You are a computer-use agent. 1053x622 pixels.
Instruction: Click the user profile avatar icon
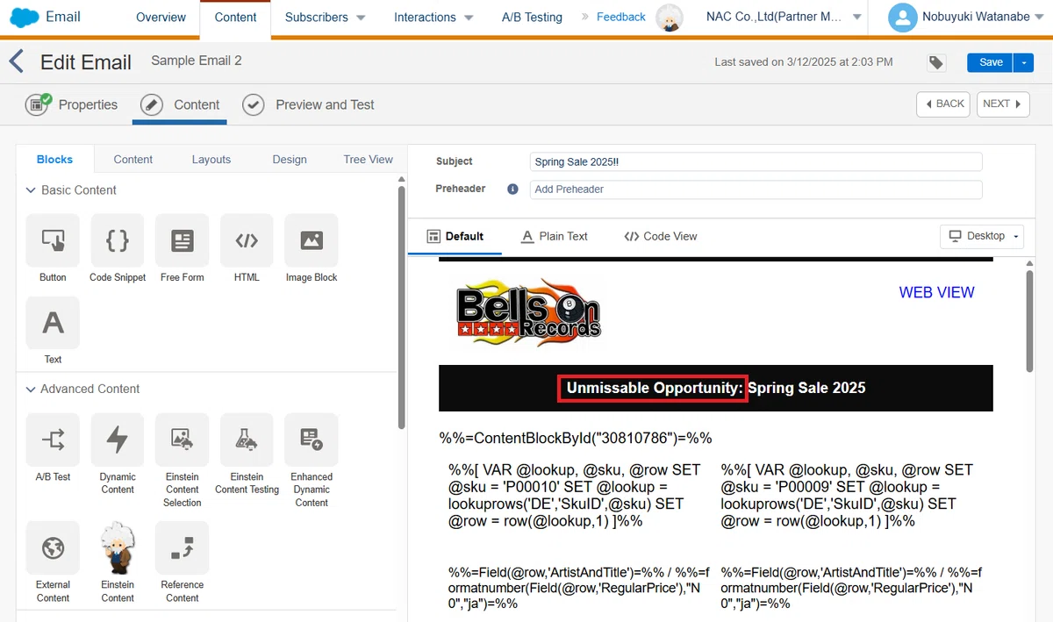pyautogui.click(x=902, y=18)
